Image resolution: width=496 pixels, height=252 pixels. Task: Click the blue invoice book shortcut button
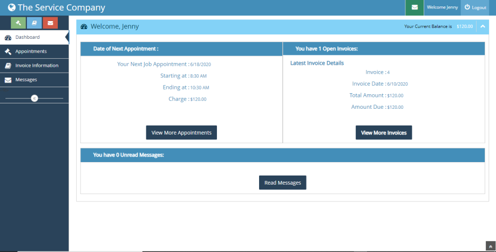tap(34, 23)
